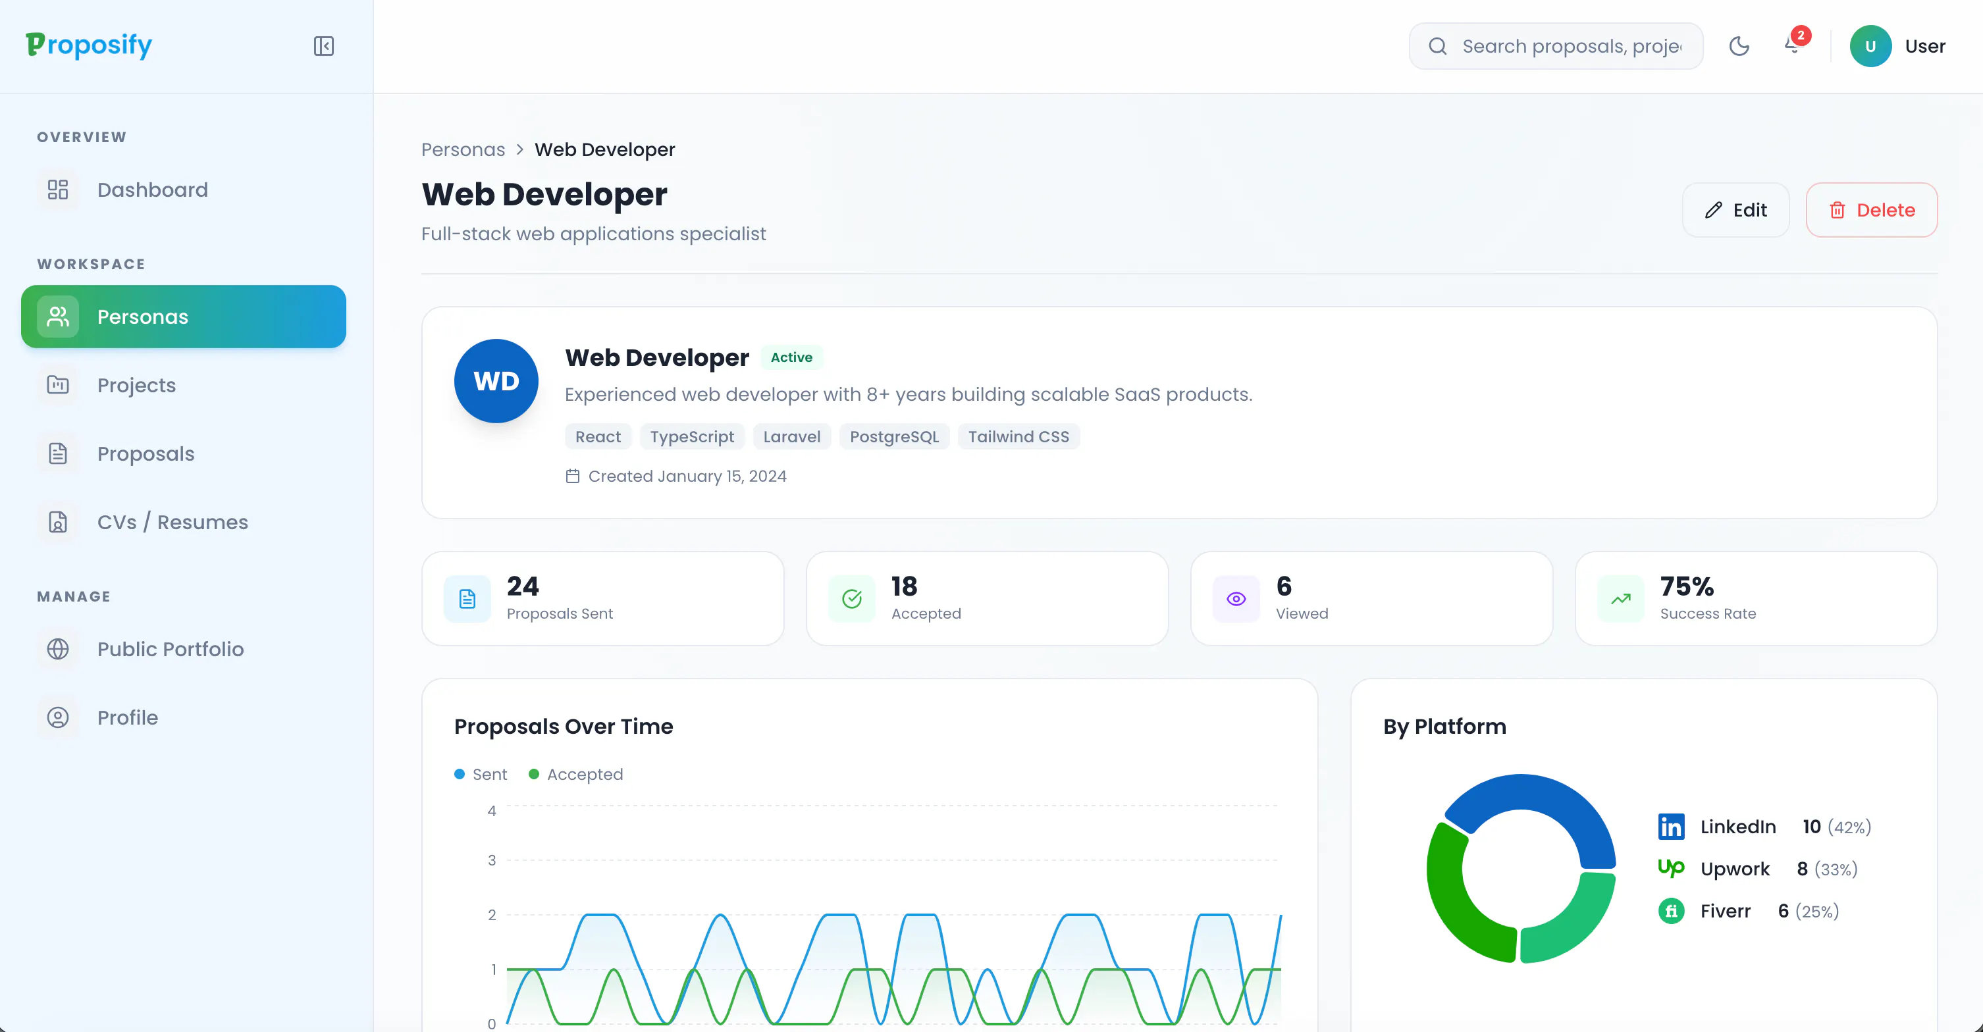The height and width of the screenshot is (1032, 1983).
Task: Toggle the Accepted legend item
Action: (x=576, y=774)
